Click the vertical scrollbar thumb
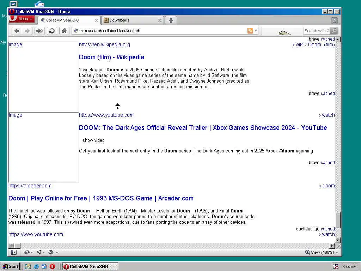The height and width of the screenshot is (271, 361). click(x=337, y=220)
